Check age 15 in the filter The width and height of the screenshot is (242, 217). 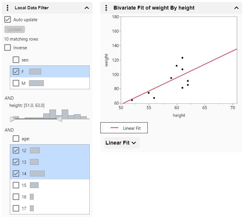coord(16,185)
